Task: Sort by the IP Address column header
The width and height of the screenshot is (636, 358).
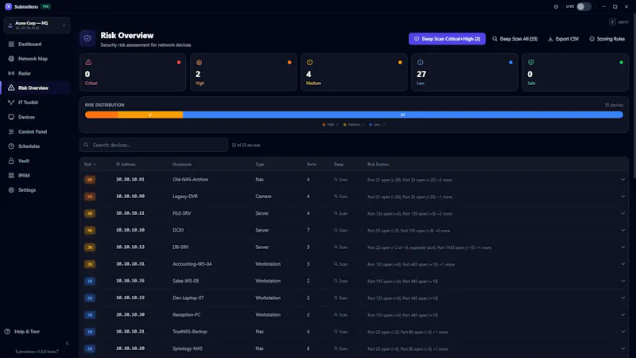Action: (x=126, y=165)
